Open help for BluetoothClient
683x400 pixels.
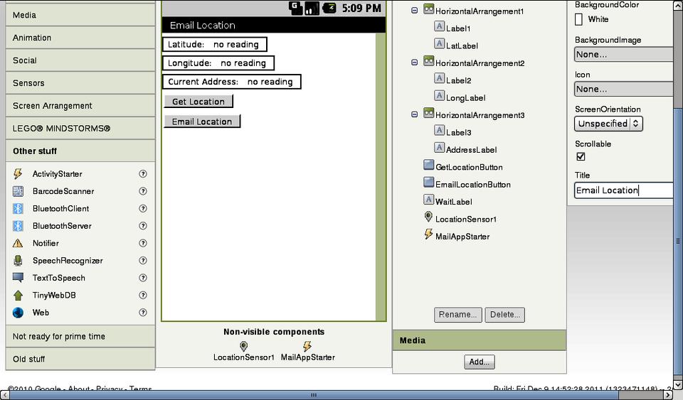143,208
